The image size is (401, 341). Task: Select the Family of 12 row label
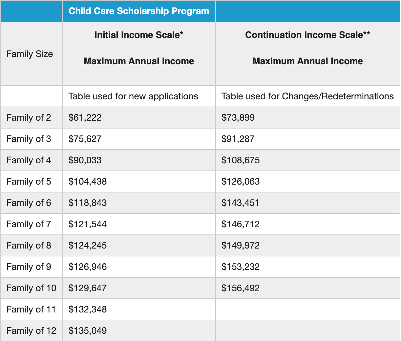tap(32, 331)
